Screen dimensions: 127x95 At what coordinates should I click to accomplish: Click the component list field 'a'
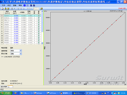coord(10,87)
